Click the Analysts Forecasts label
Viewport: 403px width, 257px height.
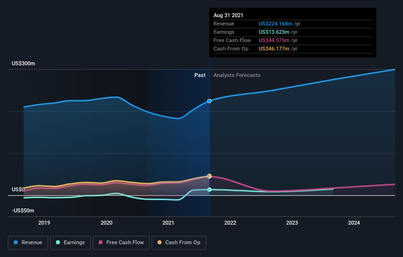(237, 75)
